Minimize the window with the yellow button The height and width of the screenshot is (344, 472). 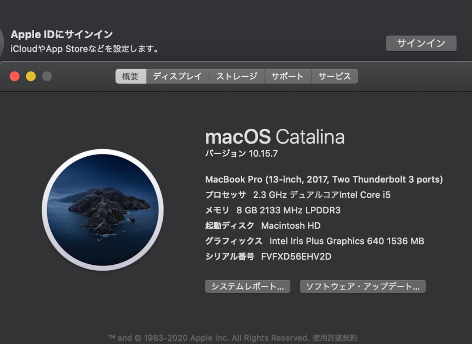31,76
